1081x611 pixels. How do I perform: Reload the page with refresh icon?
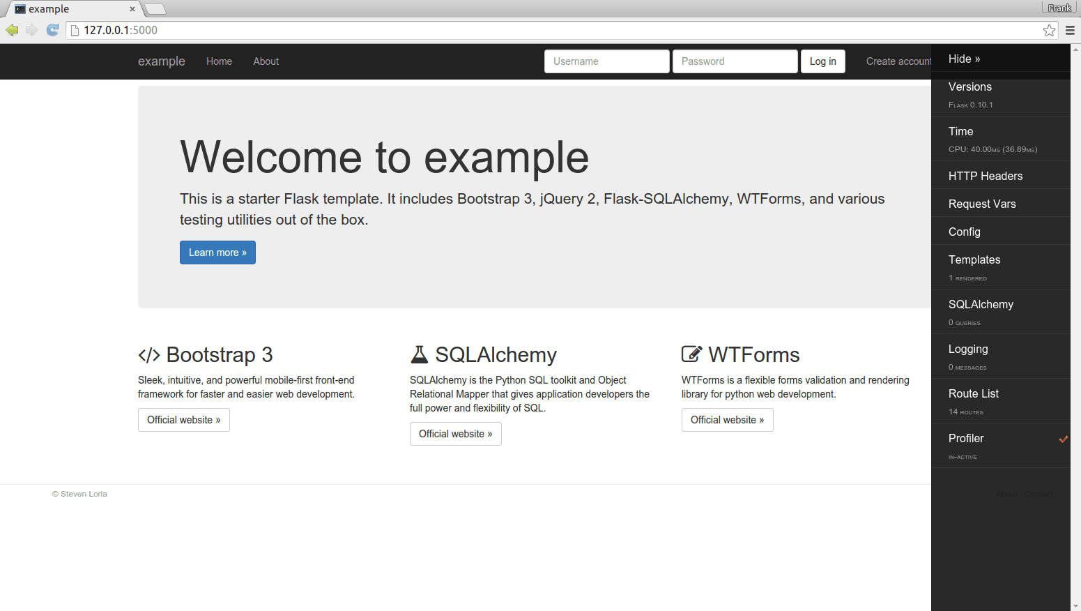coord(52,30)
